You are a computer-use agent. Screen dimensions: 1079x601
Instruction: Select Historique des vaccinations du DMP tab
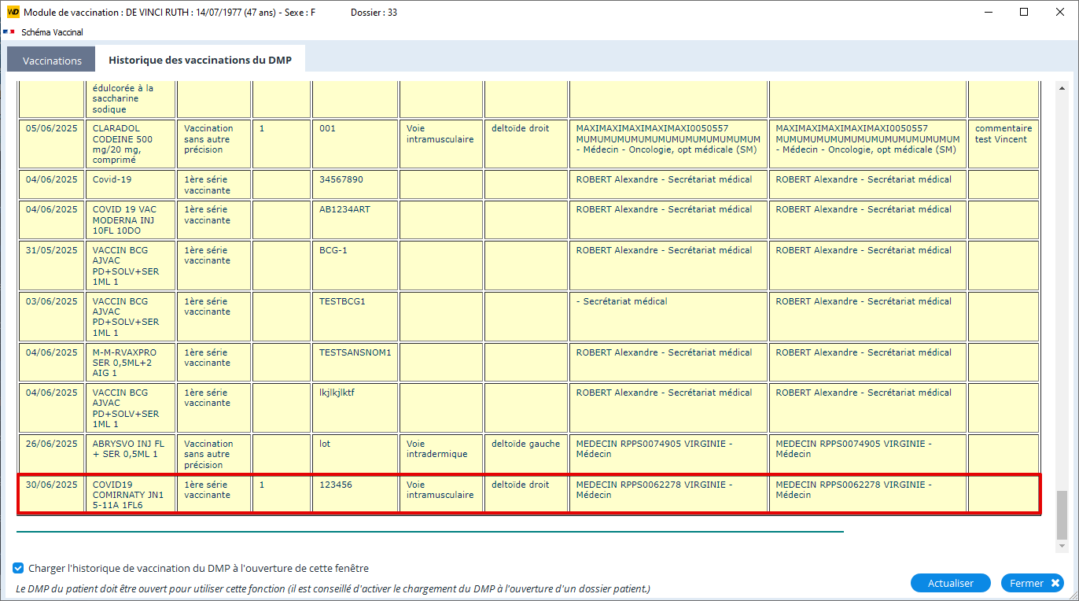coord(200,61)
